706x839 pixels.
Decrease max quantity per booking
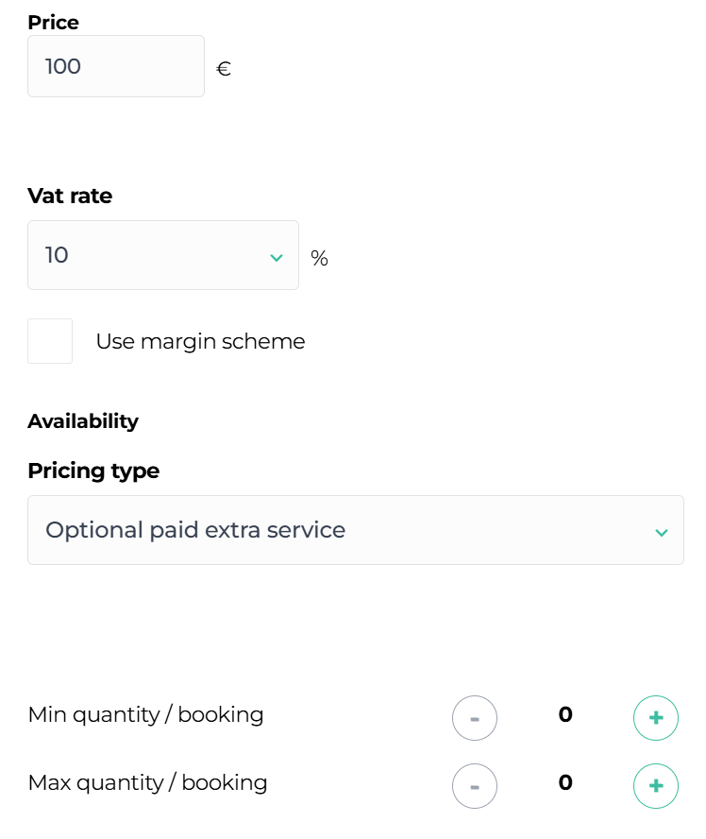click(475, 786)
